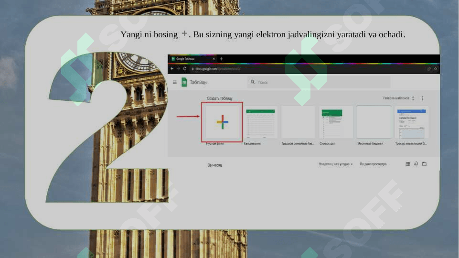Bookmark the page with the star icon

point(436,69)
